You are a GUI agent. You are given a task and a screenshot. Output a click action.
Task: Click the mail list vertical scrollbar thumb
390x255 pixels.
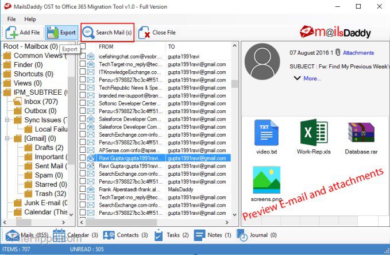(234, 84)
